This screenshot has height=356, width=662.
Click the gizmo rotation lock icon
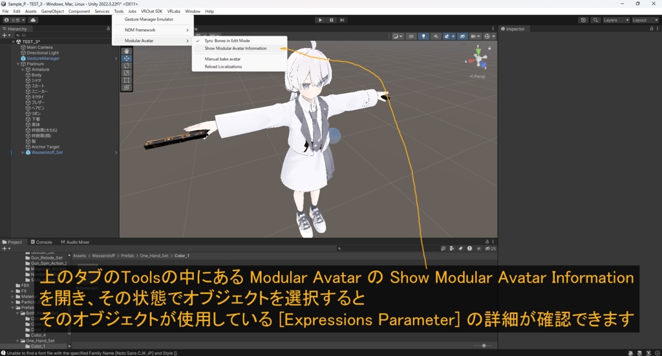pyautogui.click(x=489, y=48)
